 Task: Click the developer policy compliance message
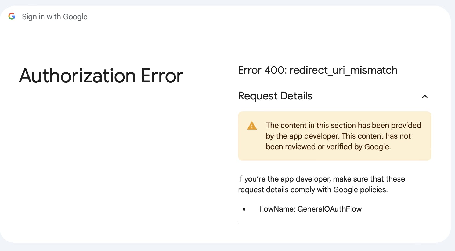click(x=321, y=184)
